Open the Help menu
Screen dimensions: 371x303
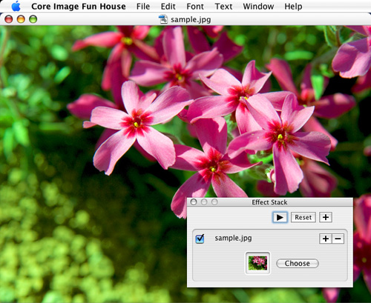click(x=293, y=6)
